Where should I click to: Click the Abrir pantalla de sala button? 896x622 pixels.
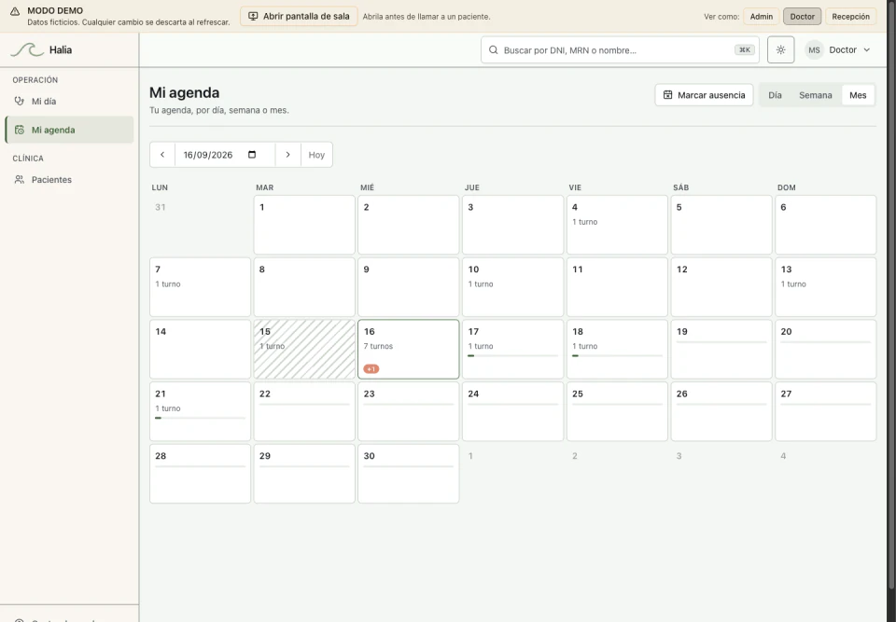pyautogui.click(x=299, y=16)
